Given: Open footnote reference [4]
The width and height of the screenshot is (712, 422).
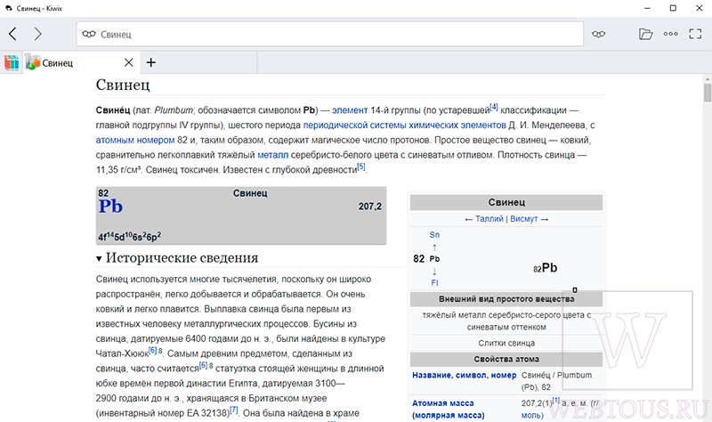Looking at the screenshot, I should click(494, 108).
